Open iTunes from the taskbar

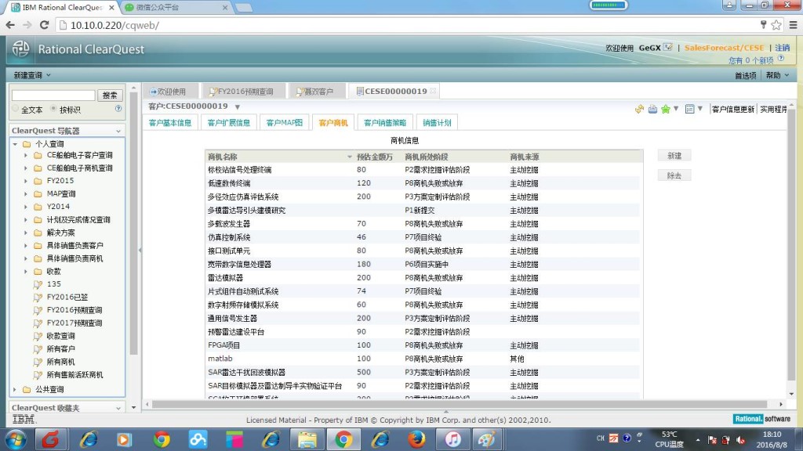coord(452,439)
